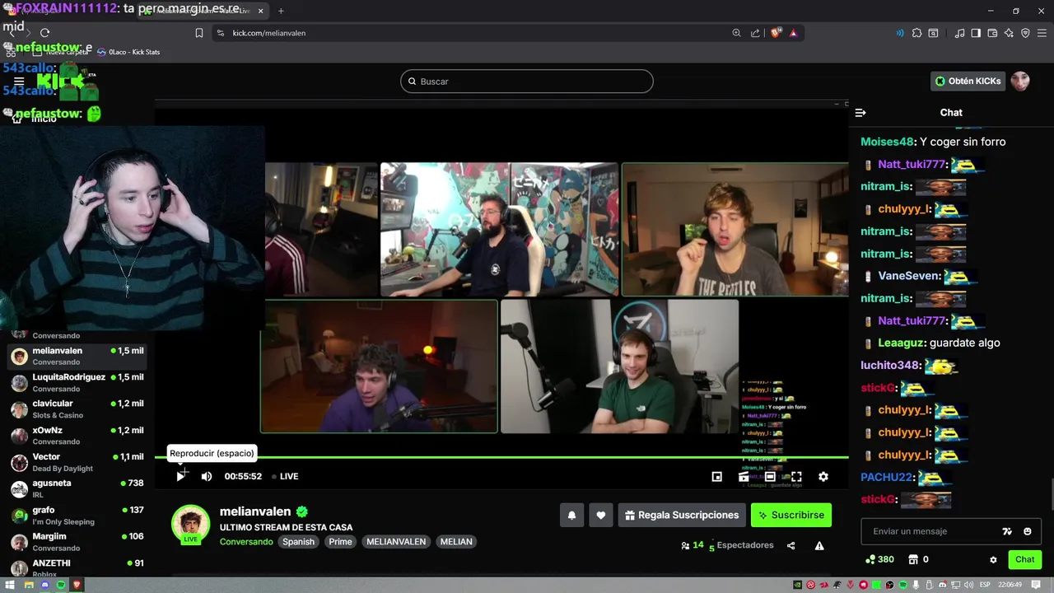Open the 380 channel points balance

tap(880, 559)
